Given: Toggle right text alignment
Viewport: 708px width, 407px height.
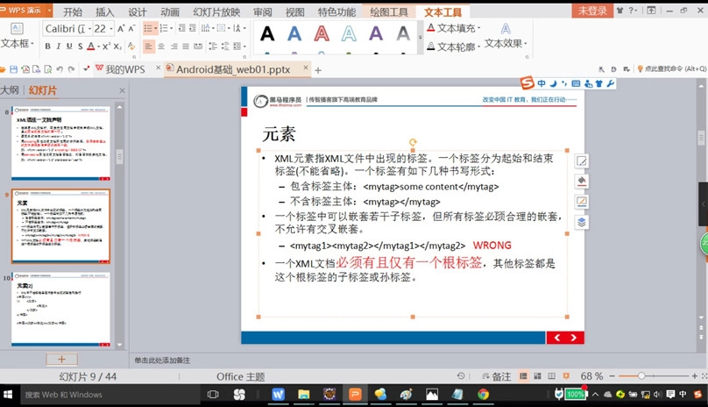Looking at the screenshot, I should coord(173,46).
